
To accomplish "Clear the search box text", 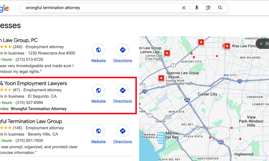I will (184, 8).
